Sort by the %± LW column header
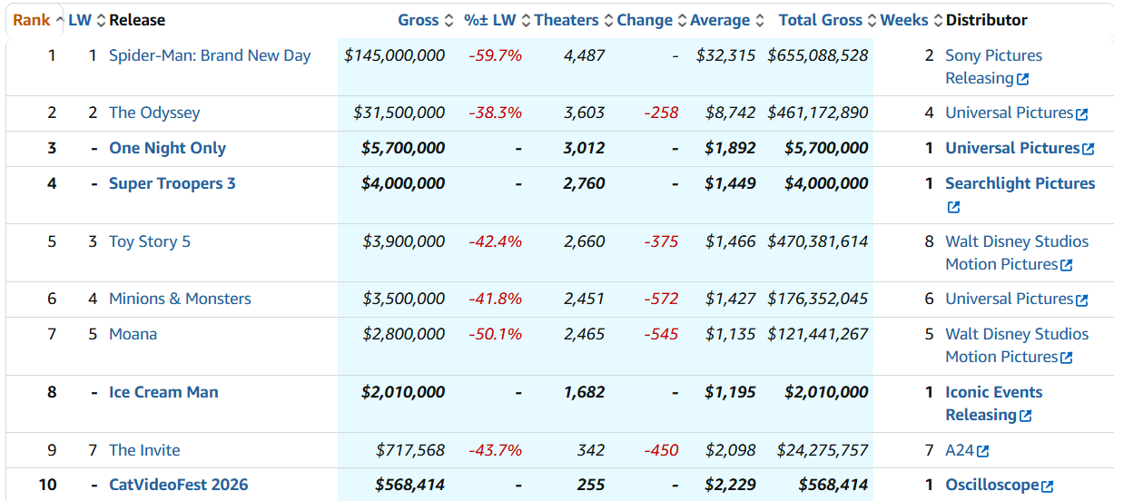The image size is (1124, 501). pos(489,20)
